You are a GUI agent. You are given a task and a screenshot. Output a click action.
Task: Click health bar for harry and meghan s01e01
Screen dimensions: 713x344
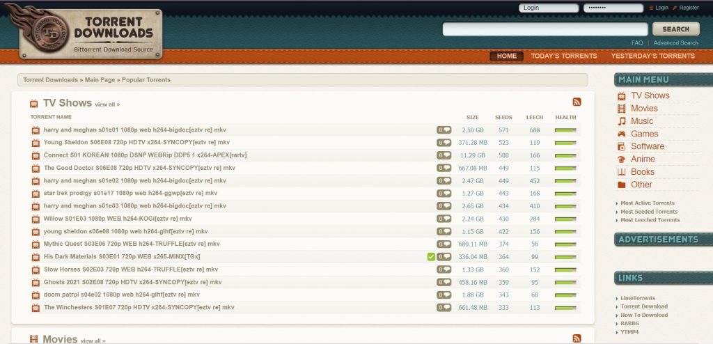coord(565,131)
